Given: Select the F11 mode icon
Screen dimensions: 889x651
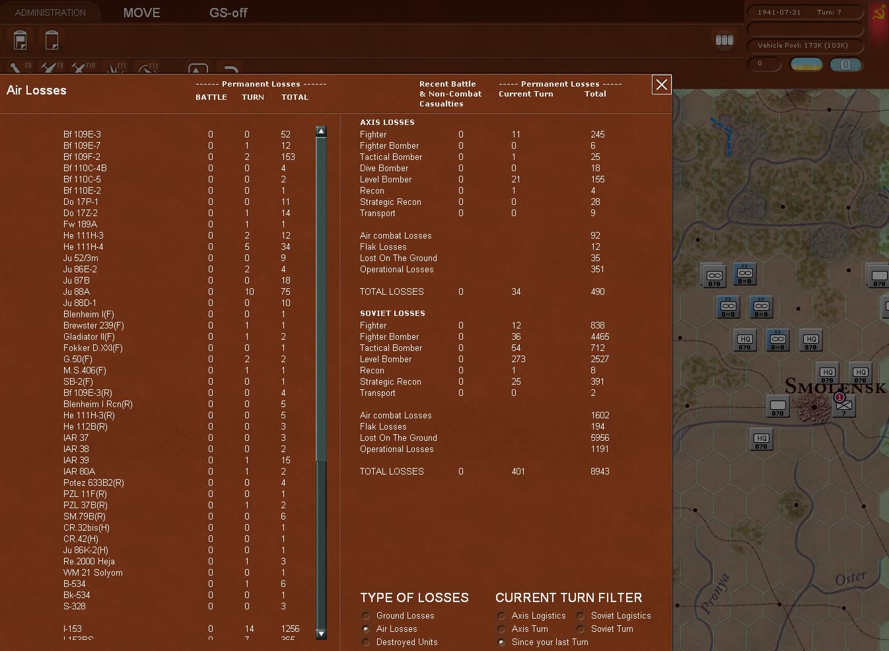Looking at the screenshot, I should coord(116,68).
